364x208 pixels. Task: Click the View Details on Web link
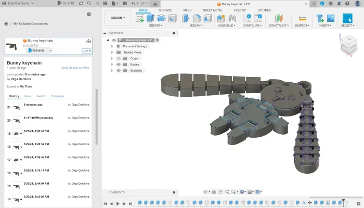coord(75,68)
